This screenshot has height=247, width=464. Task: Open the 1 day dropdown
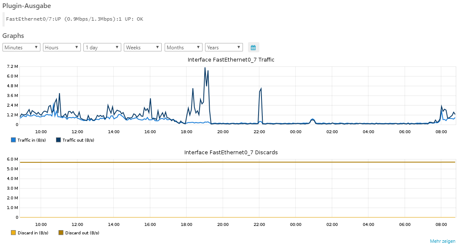click(x=102, y=47)
